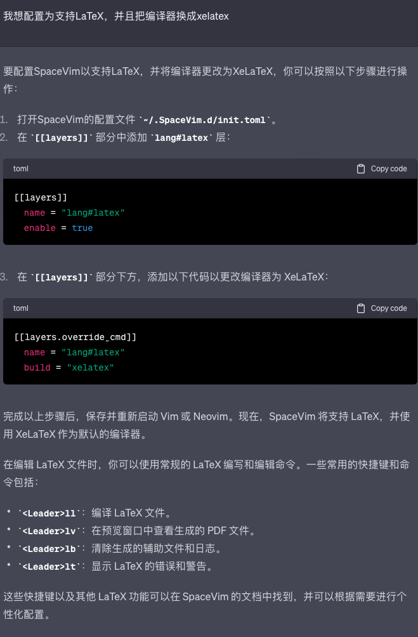Click the inline code ~/.SpaceVim.d/init.toml

205,121
